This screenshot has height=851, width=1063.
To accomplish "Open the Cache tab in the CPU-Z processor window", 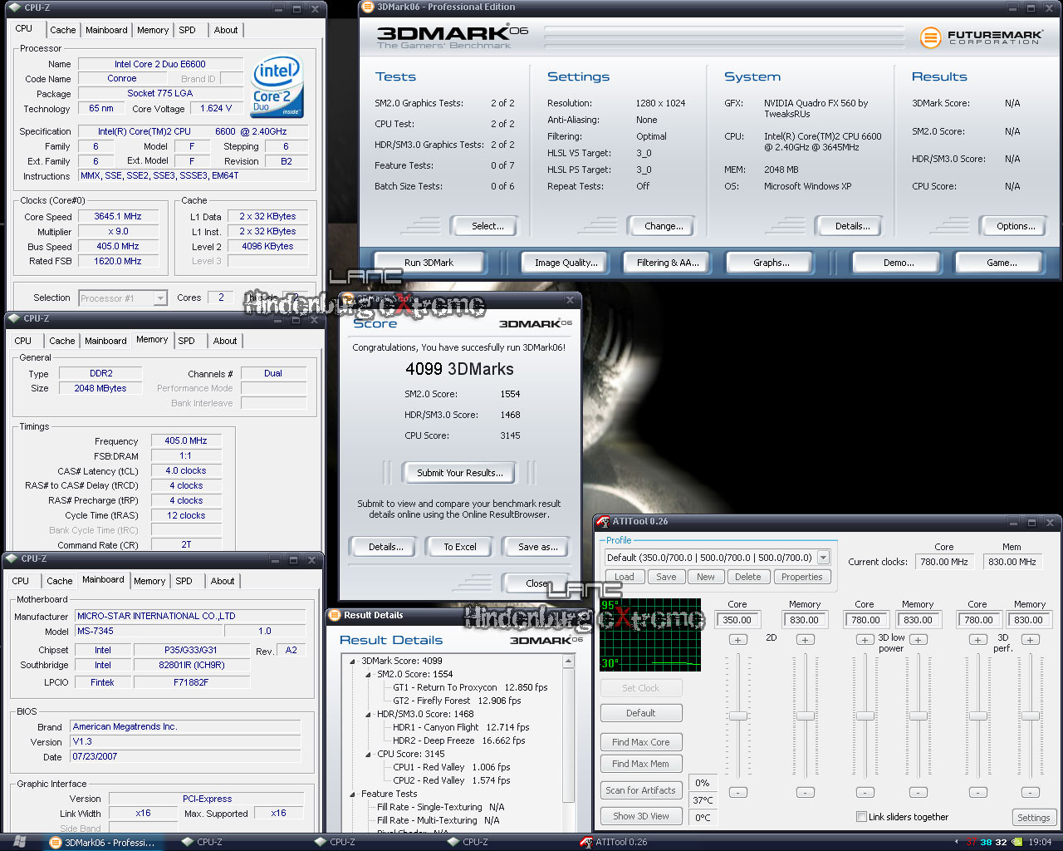I will 63,30.
